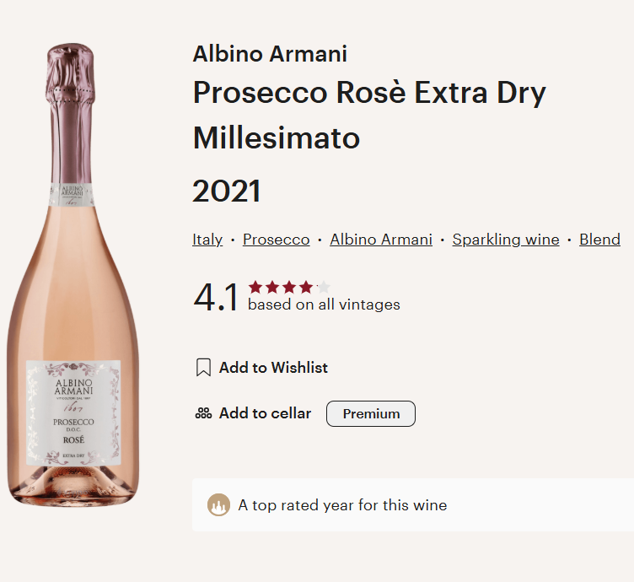The image size is (634, 582).
Task: Click the bottles icon beside Add to cellar
Action: (x=202, y=413)
